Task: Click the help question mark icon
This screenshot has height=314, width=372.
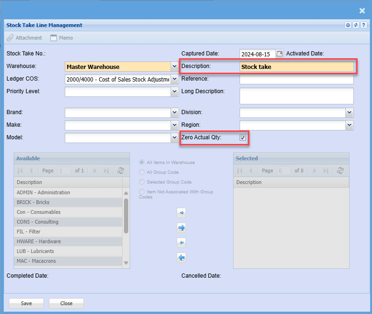Action: tap(364, 25)
